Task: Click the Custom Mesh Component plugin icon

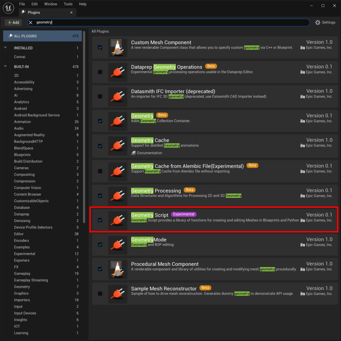Action: 118,48
